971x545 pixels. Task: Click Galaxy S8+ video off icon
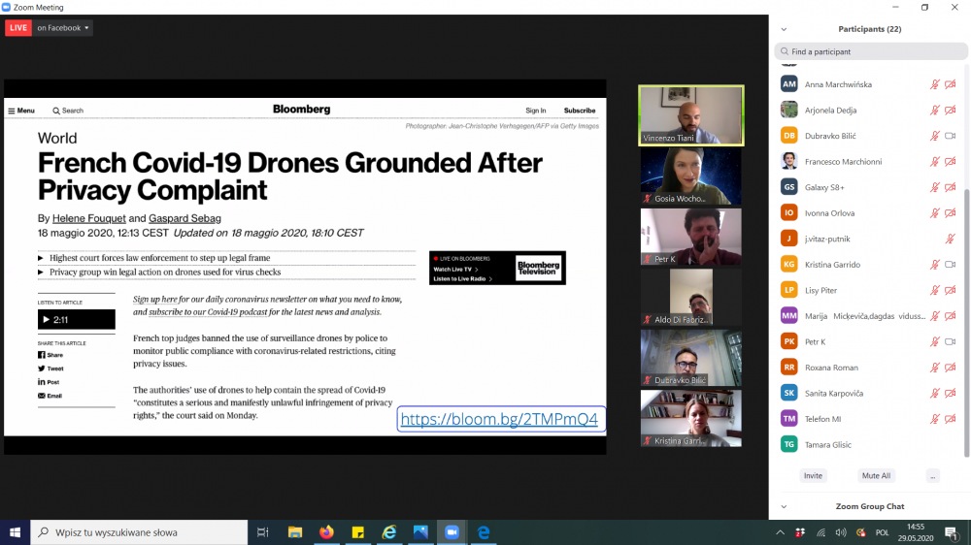click(950, 187)
